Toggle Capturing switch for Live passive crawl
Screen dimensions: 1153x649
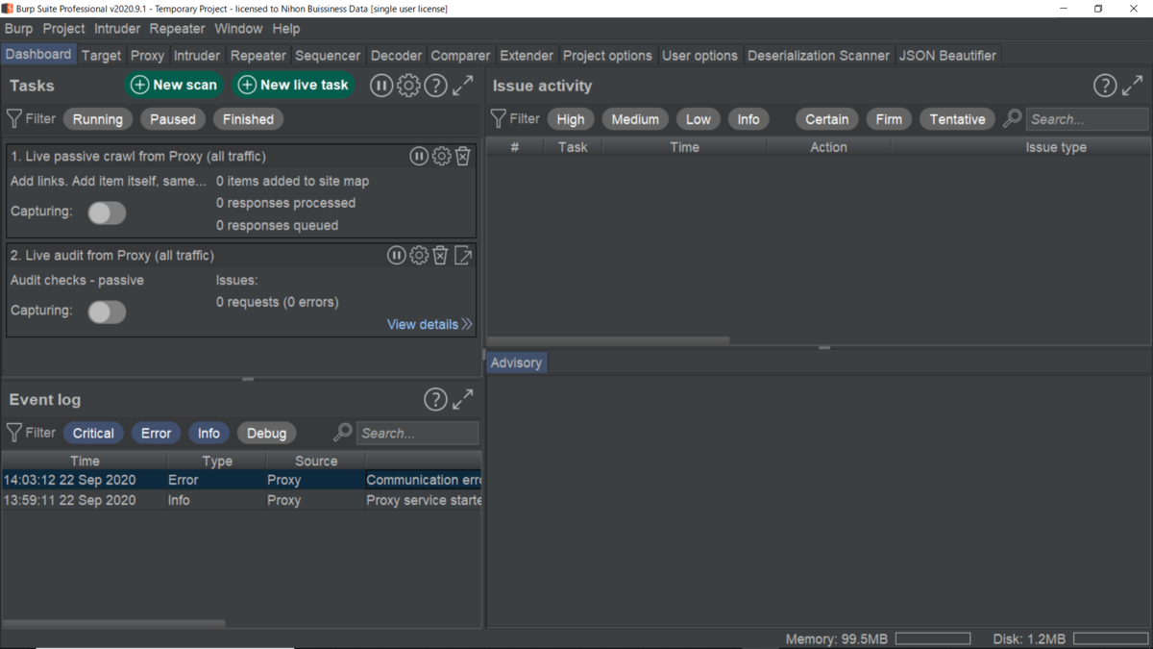pos(107,212)
